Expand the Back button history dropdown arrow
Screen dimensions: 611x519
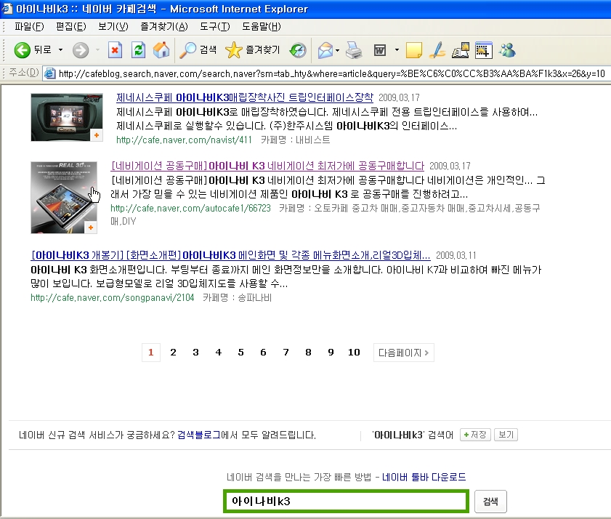(x=60, y=50)
